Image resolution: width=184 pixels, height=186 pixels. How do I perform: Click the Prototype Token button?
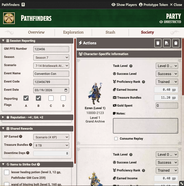tap(154, 5)
